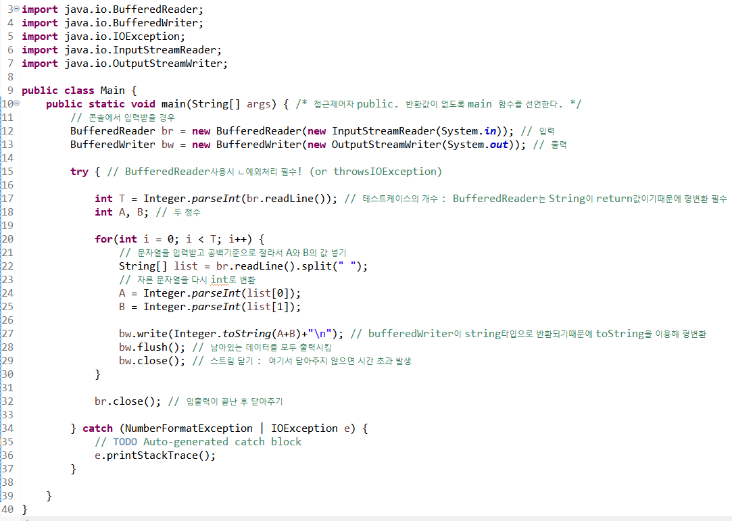The height and width of the screenshot is (521, 732).
Task: Click the variable 'bw' declaration on line 13
Action: pos(168,145)
